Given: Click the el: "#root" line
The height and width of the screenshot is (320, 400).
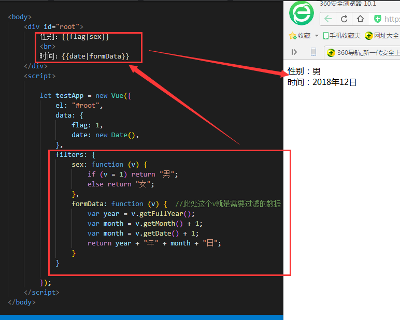Looking at the screenshot, I should pos(79,106).
